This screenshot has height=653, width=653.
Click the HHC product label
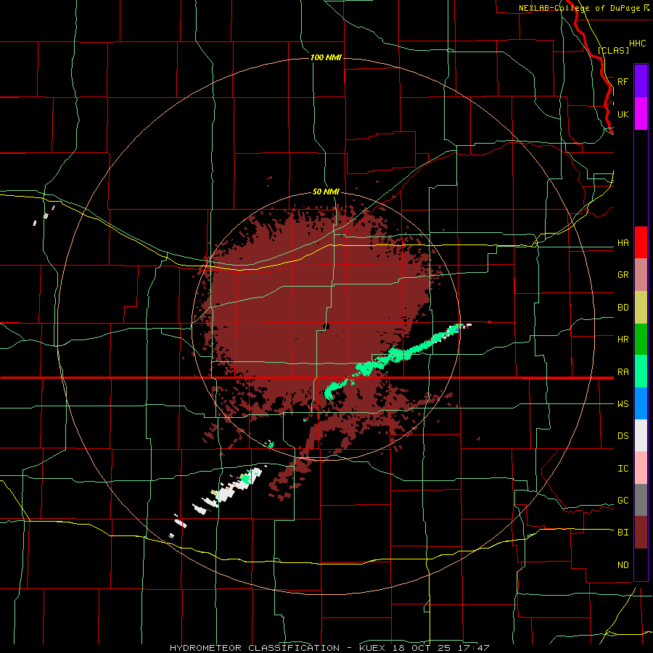[x=637, y=44]
